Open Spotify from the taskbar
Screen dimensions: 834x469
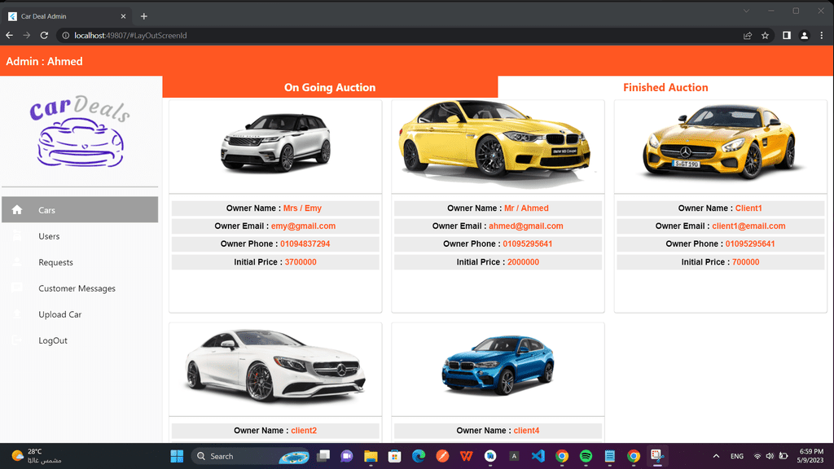[x=586, y=456]
